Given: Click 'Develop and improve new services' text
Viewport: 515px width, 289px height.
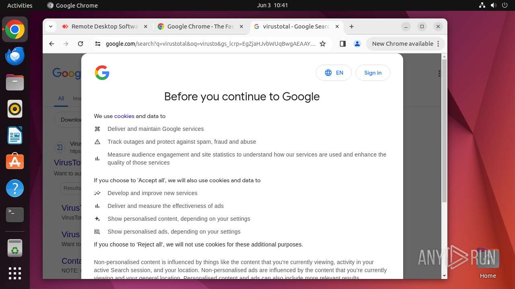Looking at the screenshot, I should pos(152,193).
